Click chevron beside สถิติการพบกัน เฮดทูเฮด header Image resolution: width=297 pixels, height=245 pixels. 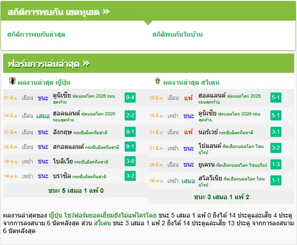coord(106,12)
